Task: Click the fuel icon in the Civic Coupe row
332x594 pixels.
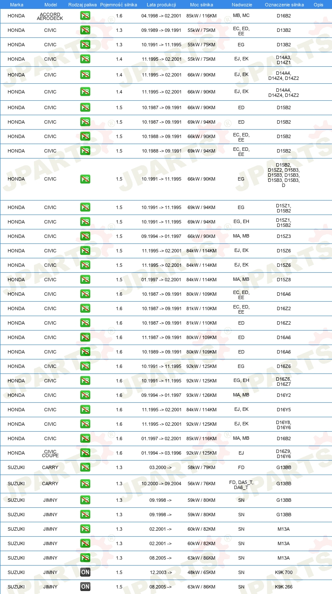Action: pos(85,453)
